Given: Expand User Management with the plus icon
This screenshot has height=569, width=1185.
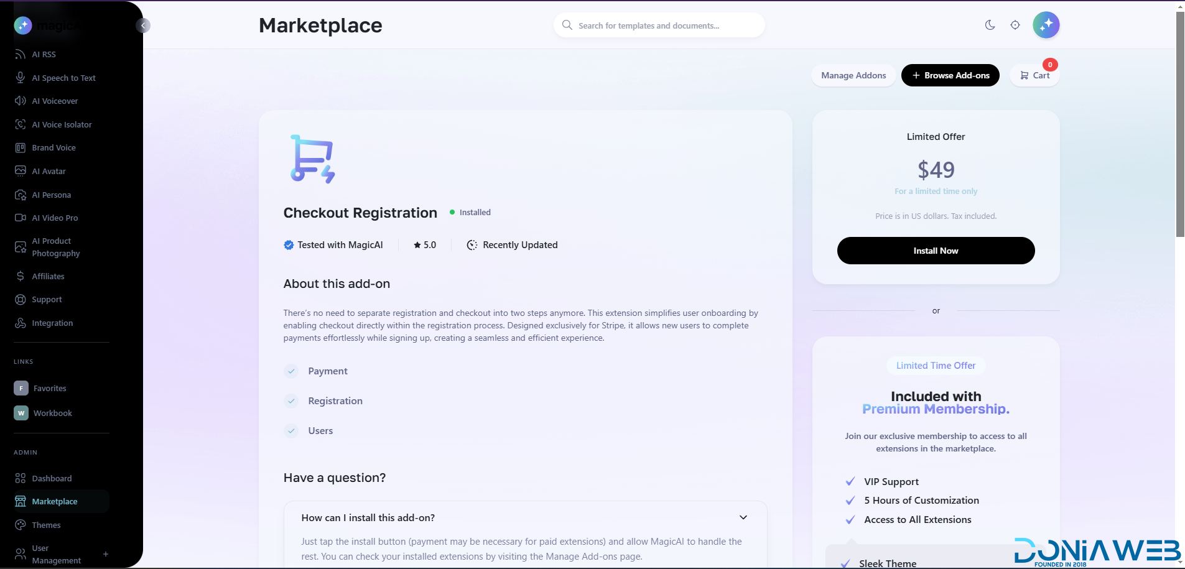Looking at the screenshot, I should click(x=106, y=554).
